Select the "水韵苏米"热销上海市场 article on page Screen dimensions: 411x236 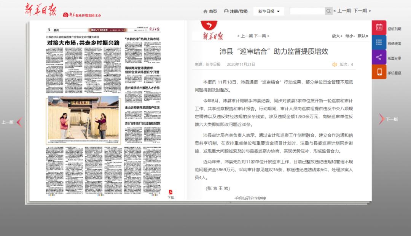point(142,39)
